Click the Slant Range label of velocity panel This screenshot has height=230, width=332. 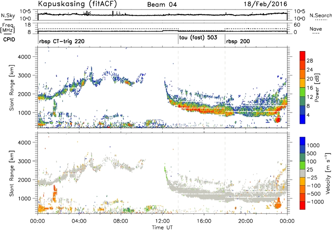click(x=12, y=174)
